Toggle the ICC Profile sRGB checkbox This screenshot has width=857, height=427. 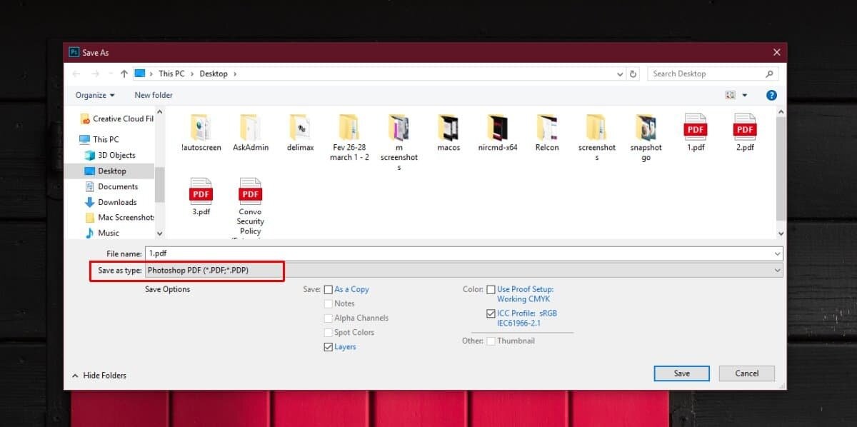491,313
